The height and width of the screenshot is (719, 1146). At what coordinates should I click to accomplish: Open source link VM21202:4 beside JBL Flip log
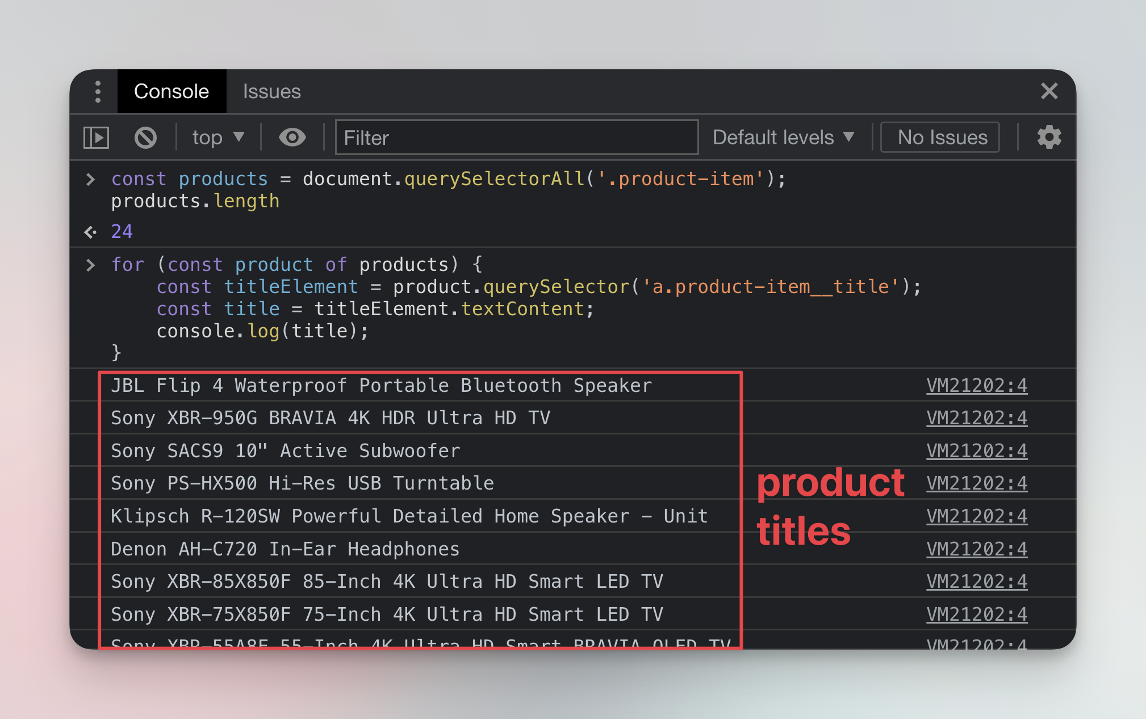976,385
